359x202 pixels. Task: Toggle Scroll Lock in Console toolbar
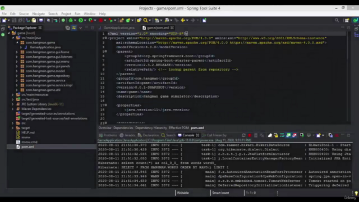point(276,135)
